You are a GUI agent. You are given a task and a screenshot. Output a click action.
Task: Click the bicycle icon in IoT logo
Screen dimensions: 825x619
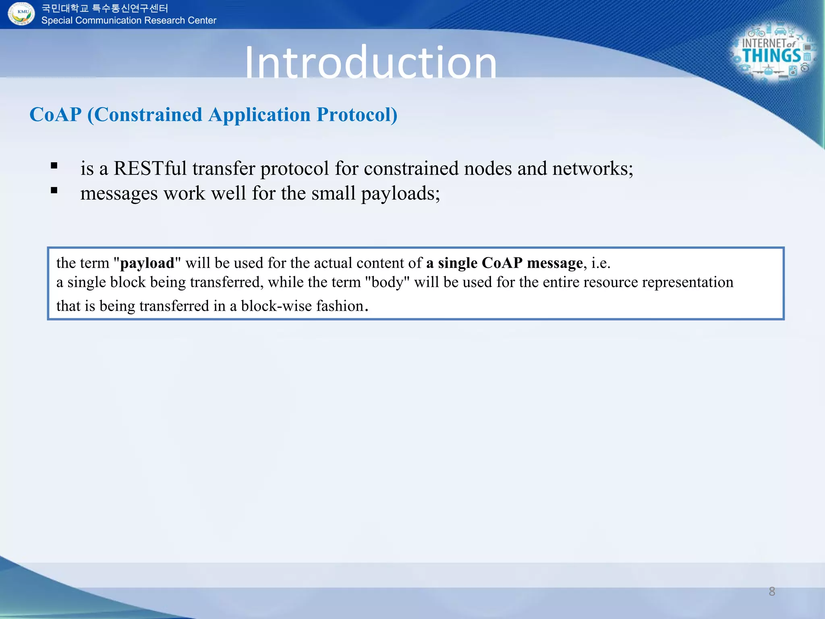[x=756, y=32]
